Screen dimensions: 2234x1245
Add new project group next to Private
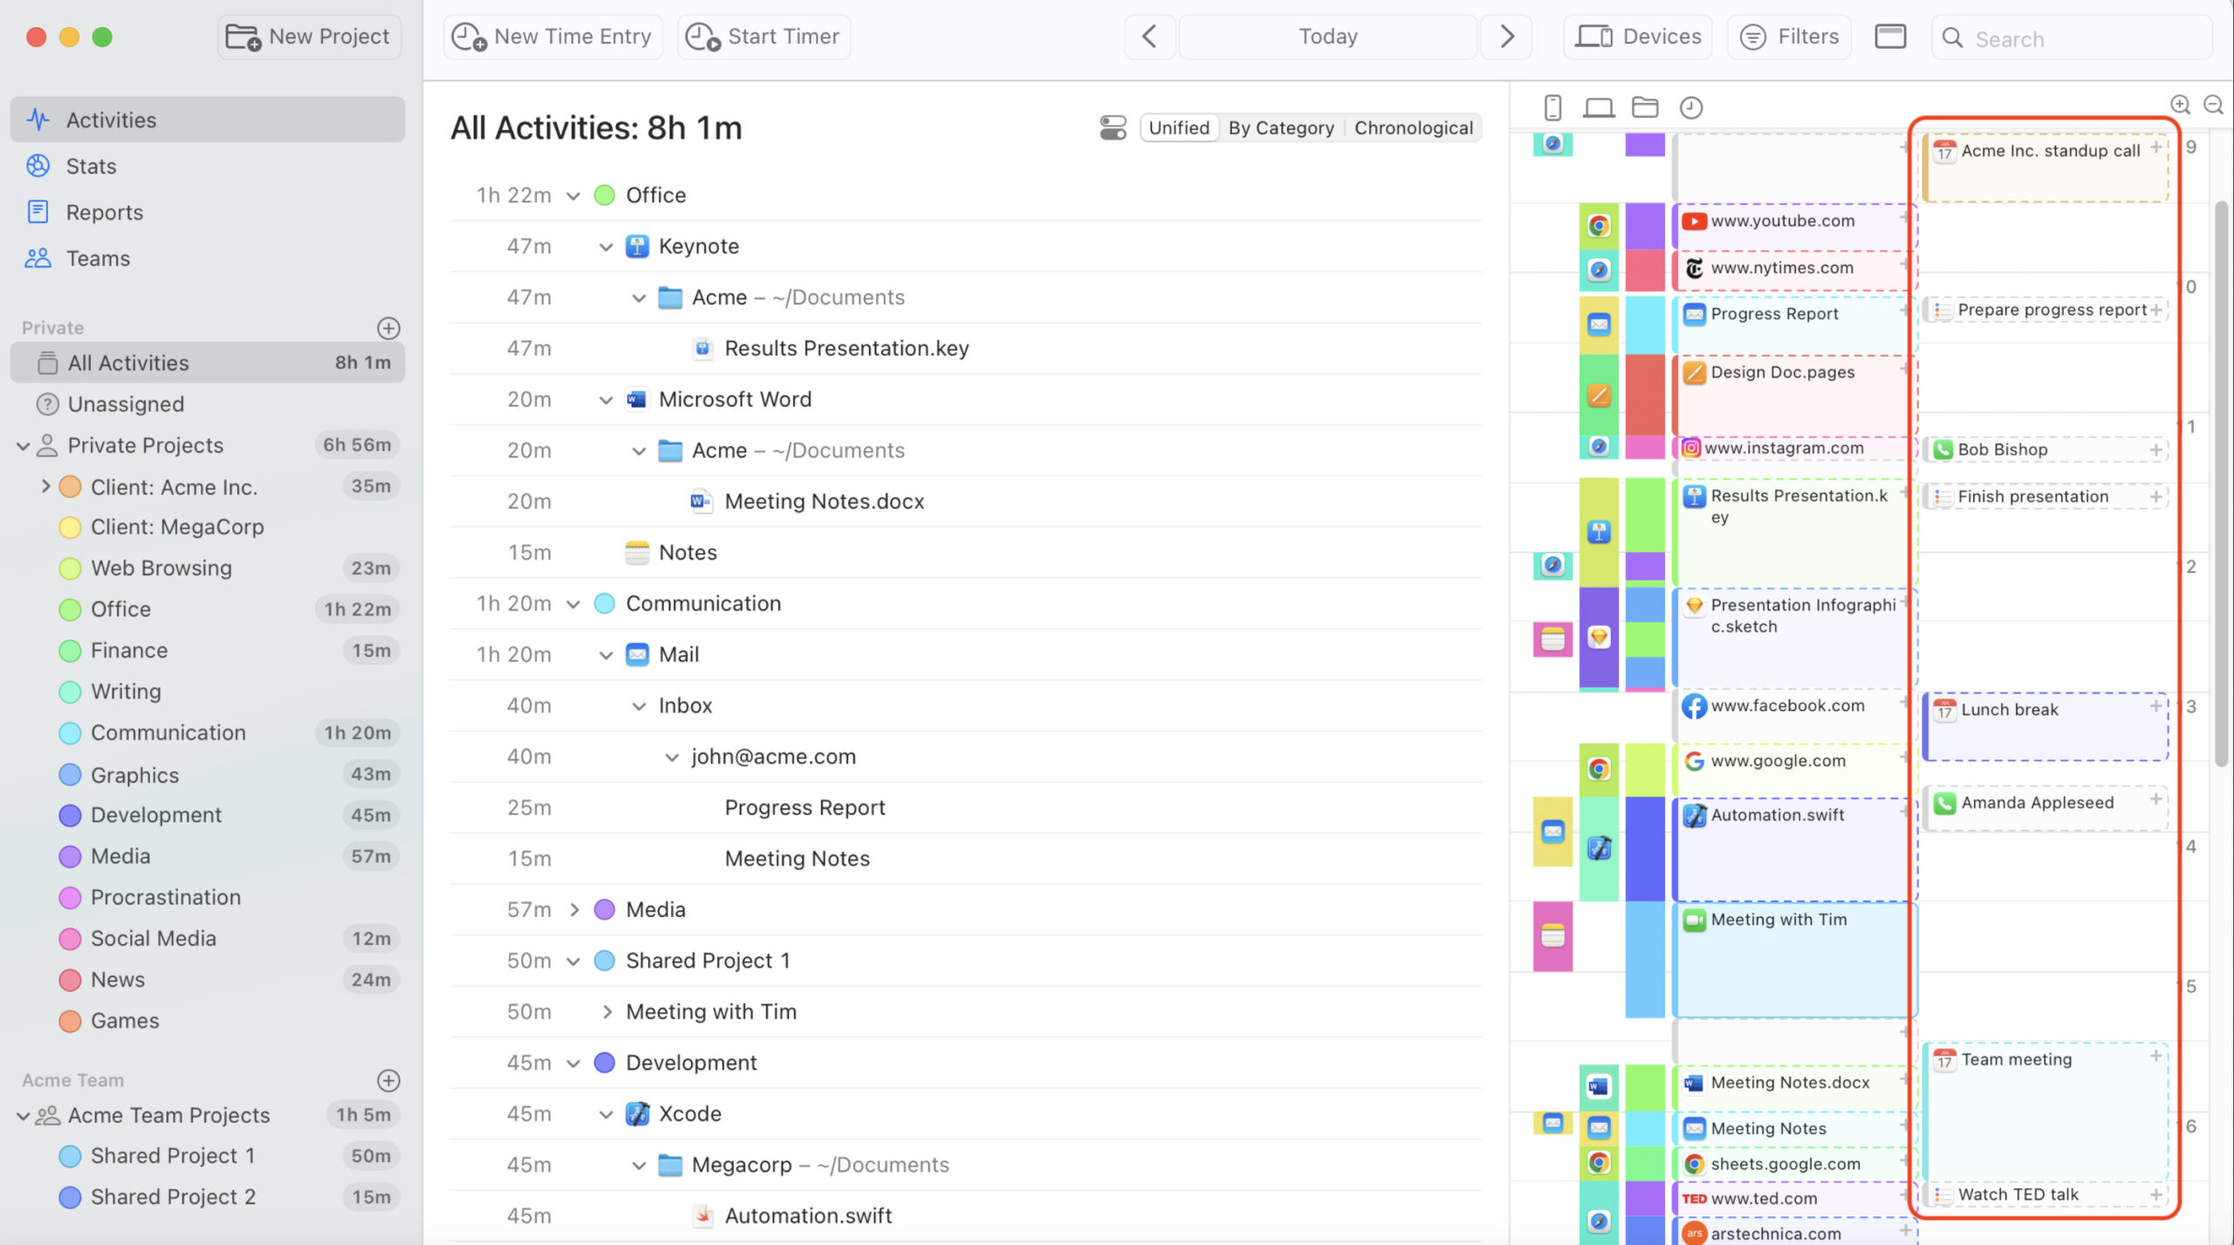click(388, 328)
